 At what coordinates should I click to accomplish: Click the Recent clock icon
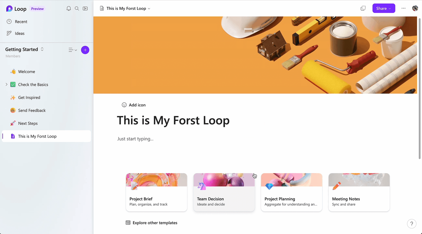click(9, 21)
